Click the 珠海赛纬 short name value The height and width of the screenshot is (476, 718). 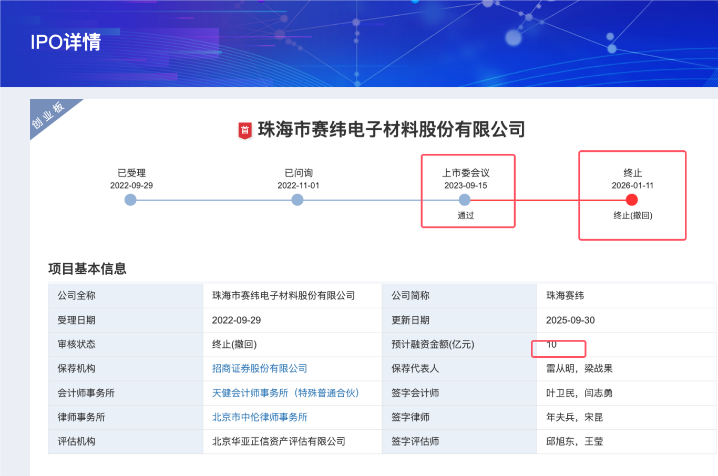[x=565, y=296]
